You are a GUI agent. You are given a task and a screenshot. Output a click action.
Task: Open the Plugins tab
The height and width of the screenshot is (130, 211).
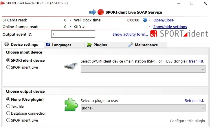105,45
